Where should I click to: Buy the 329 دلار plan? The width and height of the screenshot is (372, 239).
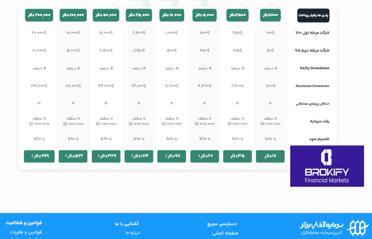pos(106,156)
